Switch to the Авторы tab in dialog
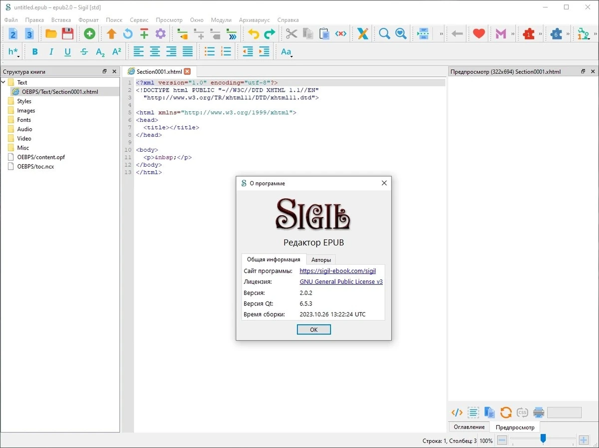 click(x=320, y=259)
